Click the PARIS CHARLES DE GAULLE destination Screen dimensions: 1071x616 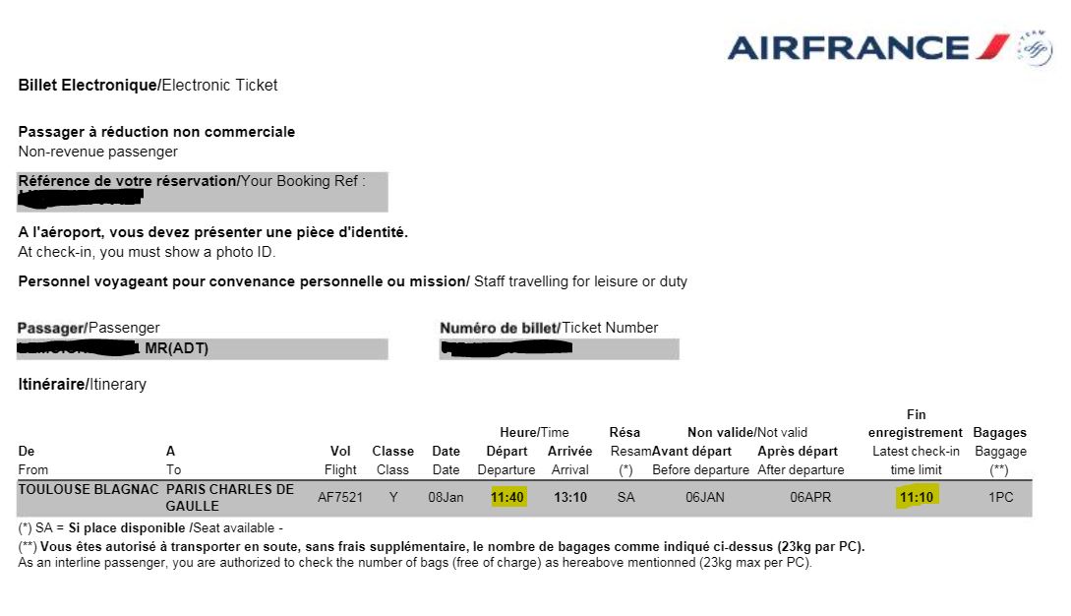tap(229, 498)
